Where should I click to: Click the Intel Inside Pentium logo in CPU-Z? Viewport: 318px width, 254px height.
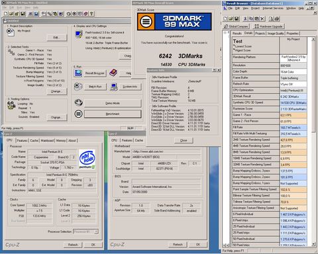pos(87,159)
